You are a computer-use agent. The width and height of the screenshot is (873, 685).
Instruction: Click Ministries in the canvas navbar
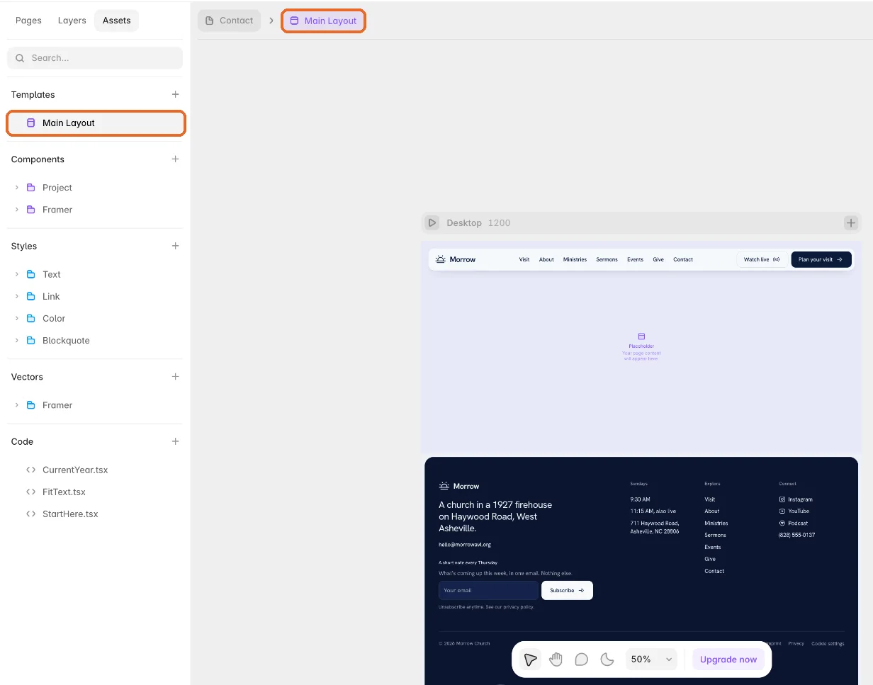pyautogui.click(x=575, y=259)
